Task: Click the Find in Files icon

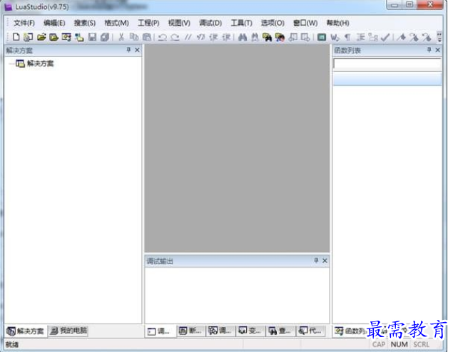Action: pyautogui.click(x=267, y=37)
